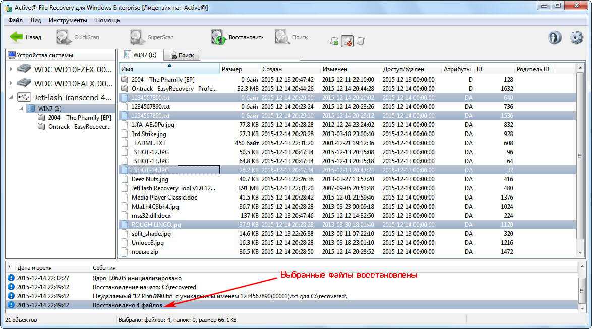Viewport: 592px width, 329px height.
Task: Sort log by Дата и время header
Action: point(34,268)
